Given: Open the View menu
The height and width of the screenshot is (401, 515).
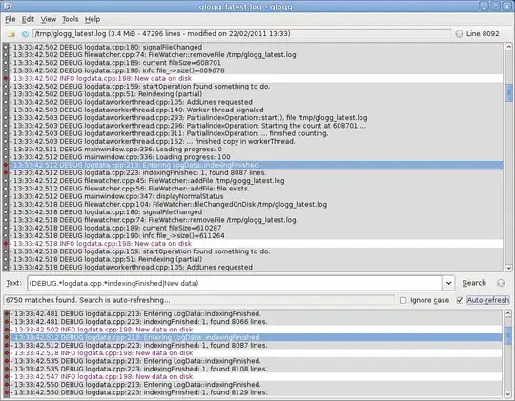Looking at the screenshot, I should pyautogui.click(x=49, y=19).
